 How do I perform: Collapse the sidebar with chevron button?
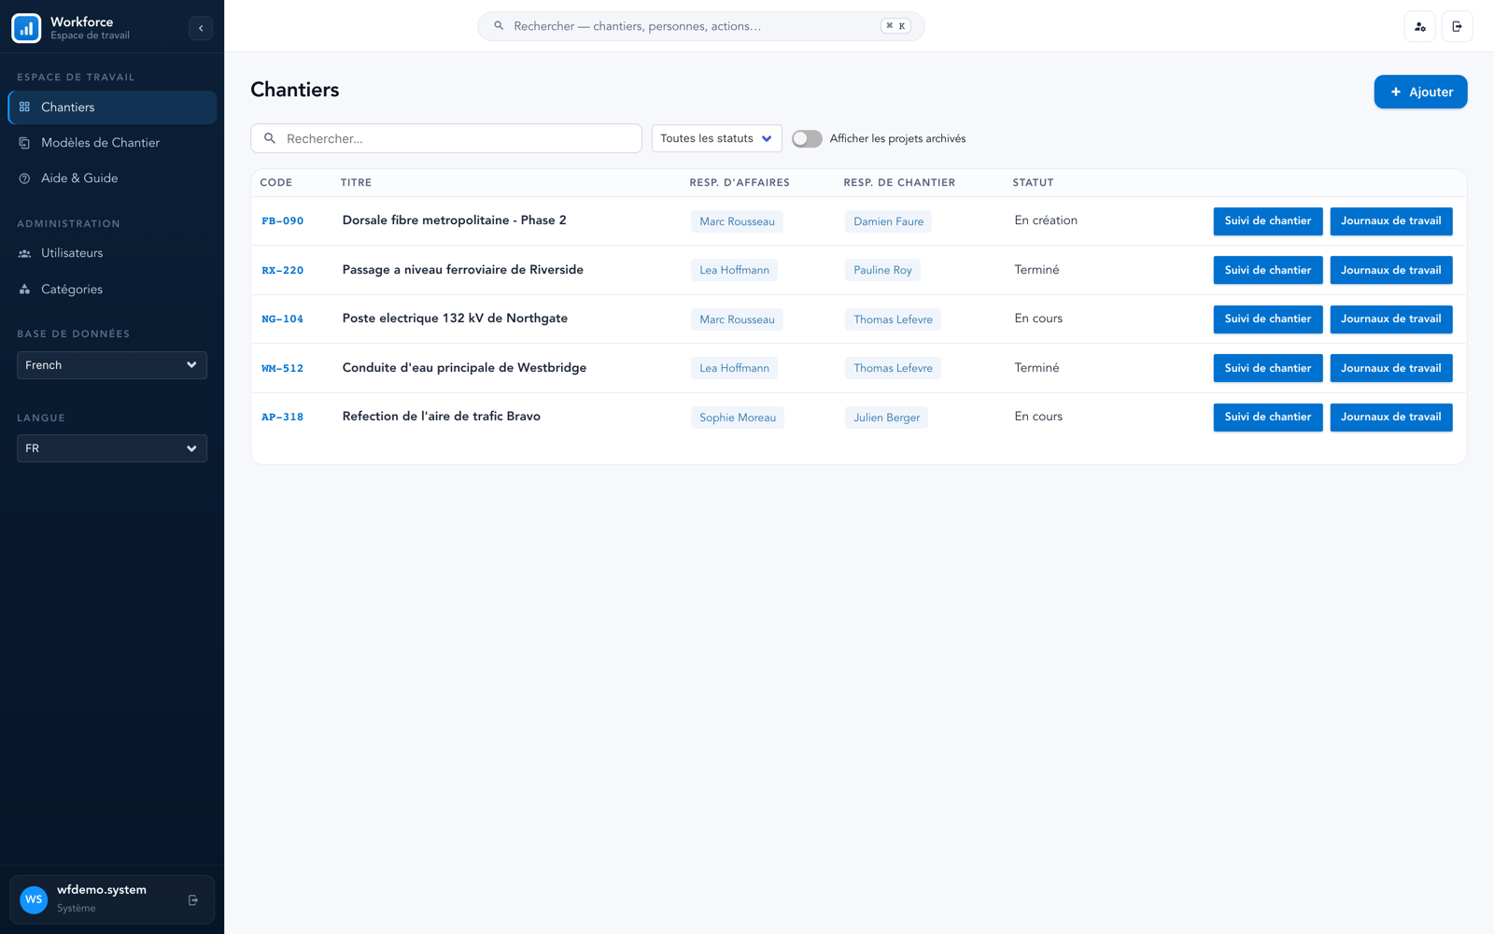tap(201, 28)
